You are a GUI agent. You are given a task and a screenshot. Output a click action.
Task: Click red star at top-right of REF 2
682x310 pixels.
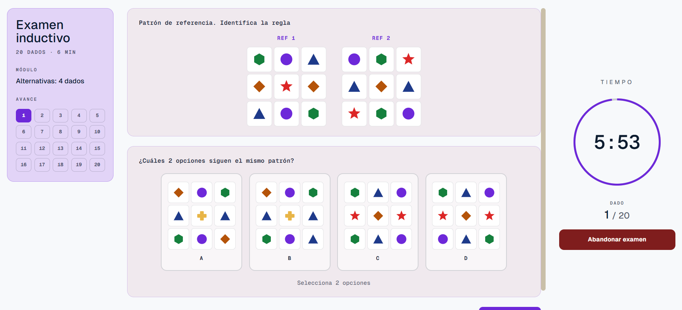coord(408,59)
